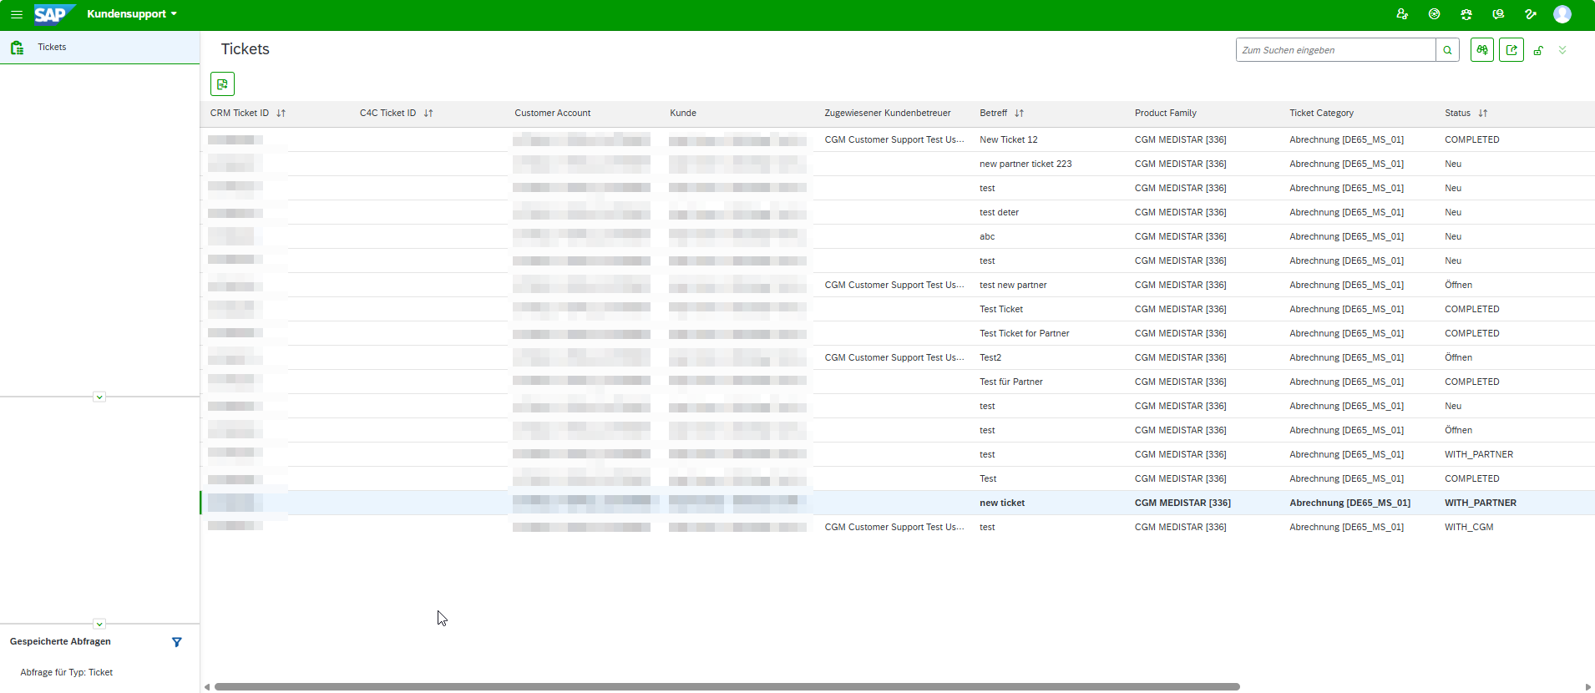1595x693 pixels.
Task: Select the 'abc' ticket subject
Action: click(x=987, y=236)
